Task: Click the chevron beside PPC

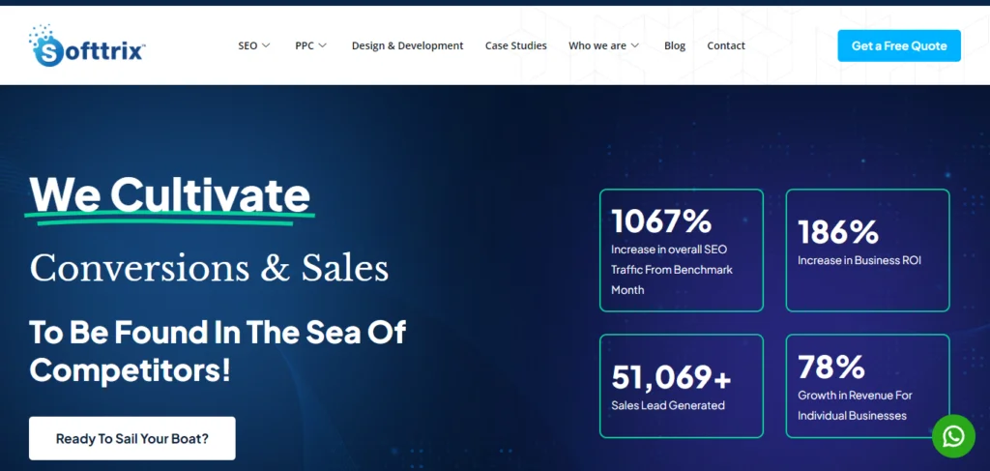Action: tap(323, 45)
